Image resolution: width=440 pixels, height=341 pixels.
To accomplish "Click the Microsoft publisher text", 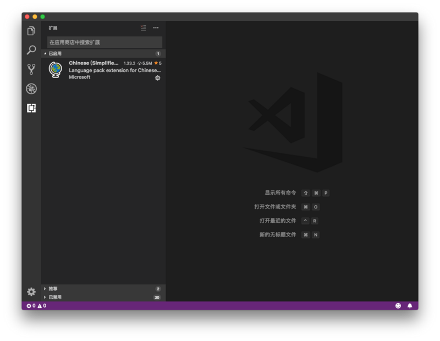I will (x=80, y=77).
